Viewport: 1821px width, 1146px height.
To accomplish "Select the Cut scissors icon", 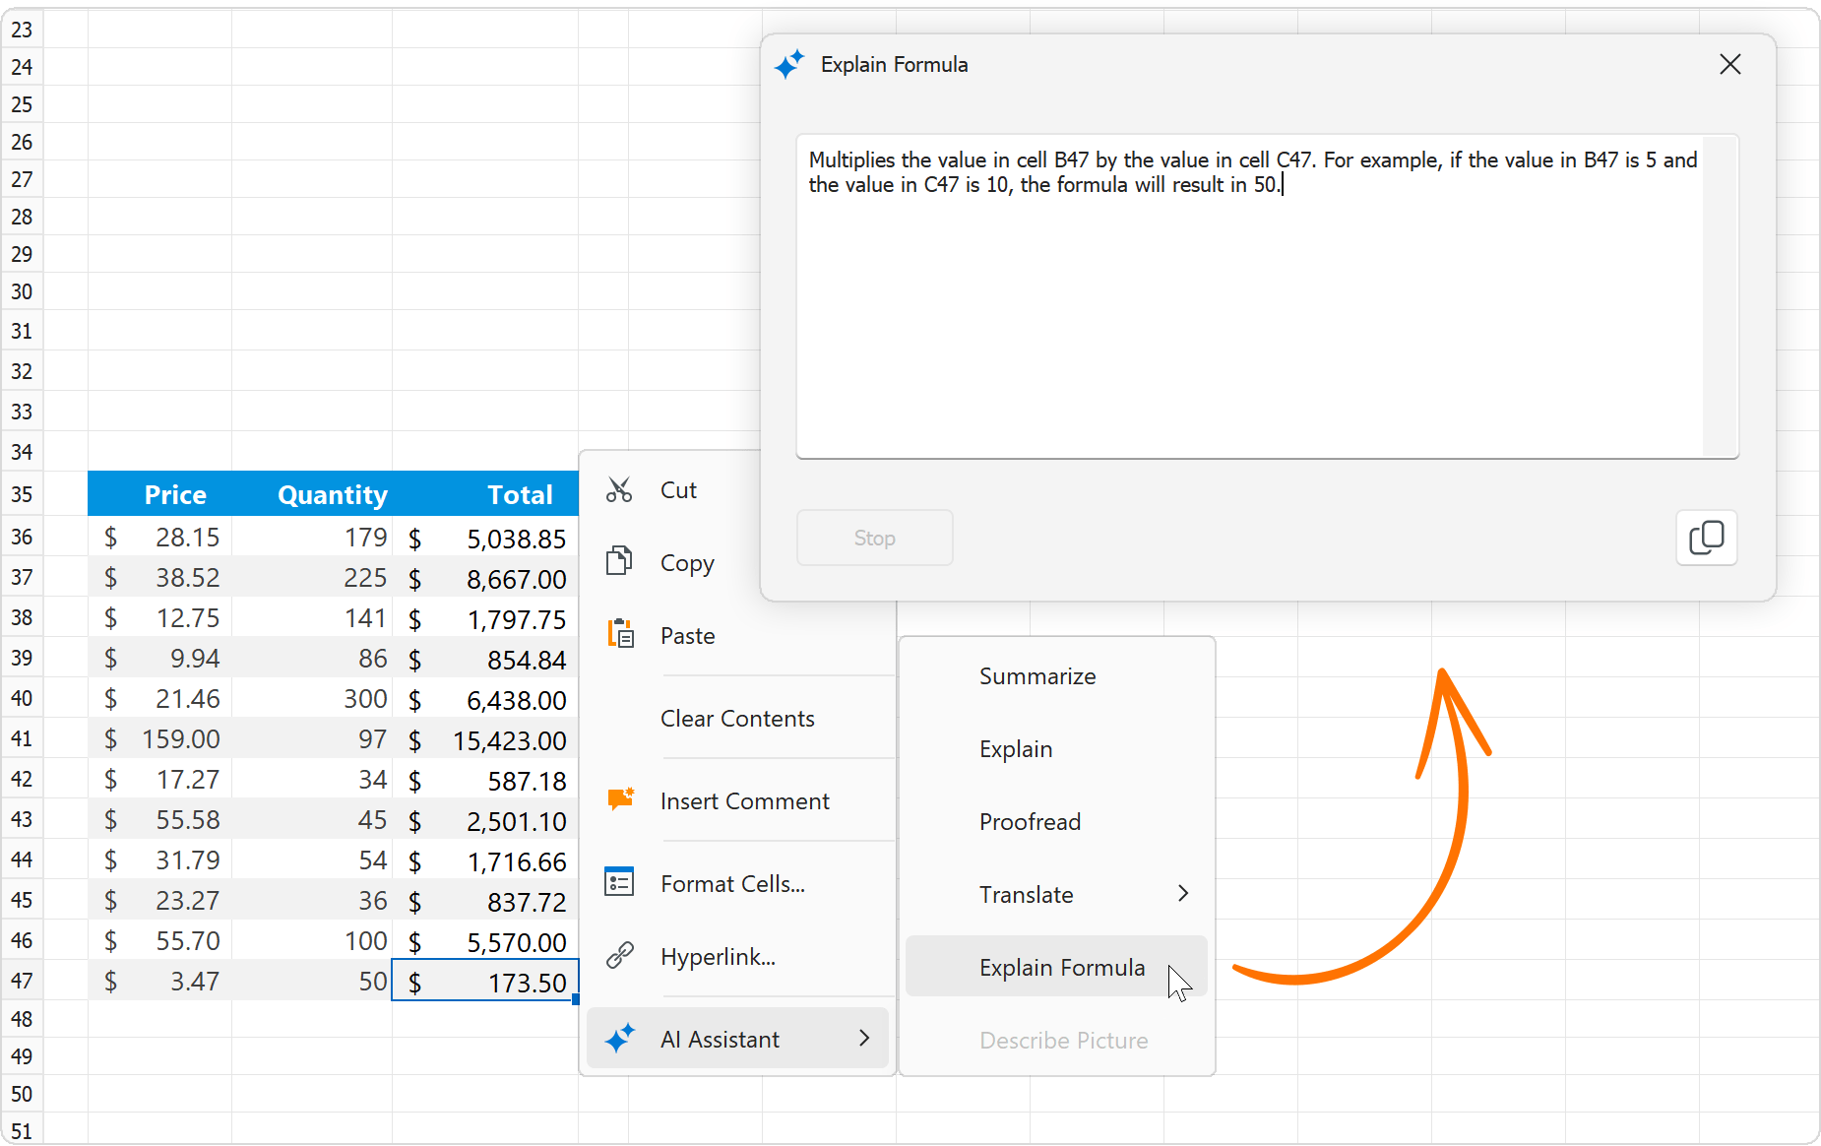I will click(x=619, y=489).
